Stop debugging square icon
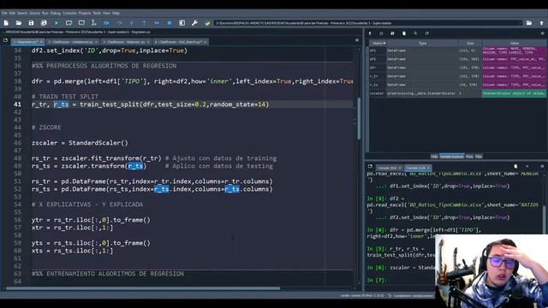This screenshot has width=548, height=308. click(x=170, y=23)
